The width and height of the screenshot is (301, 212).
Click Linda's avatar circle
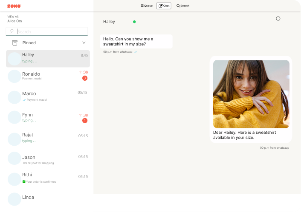point(14,199)
